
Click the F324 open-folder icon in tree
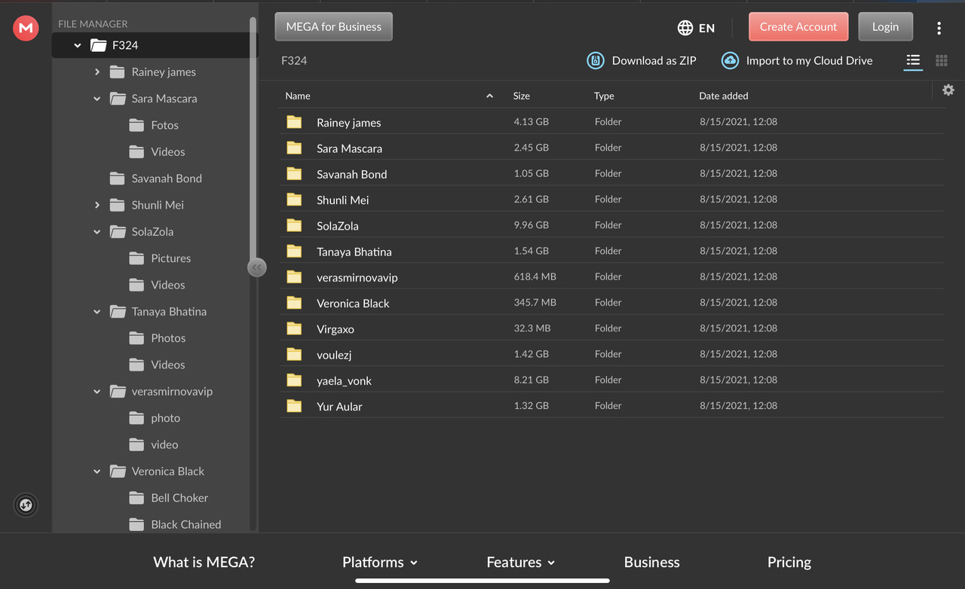coord(98,45)
